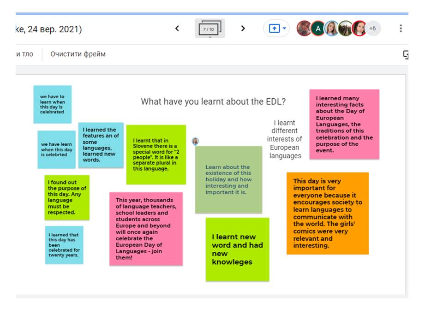This screenshot has width=443, height=332.
Task: Click the first collaborator avatar in the header
Action: pos(304,29)
